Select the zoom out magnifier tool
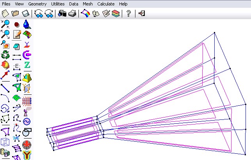This screenshot has height=160, width=251. tap(5, 34)
